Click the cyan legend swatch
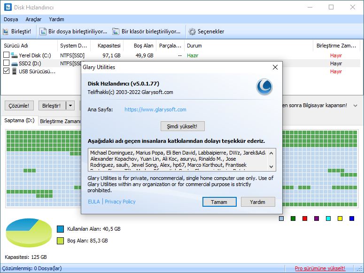Viewport: 364px width, 273px height. point(328,218)
